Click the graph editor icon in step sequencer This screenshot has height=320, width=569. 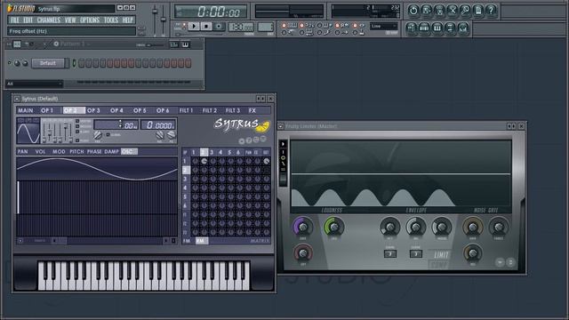[x=174, y=44]
